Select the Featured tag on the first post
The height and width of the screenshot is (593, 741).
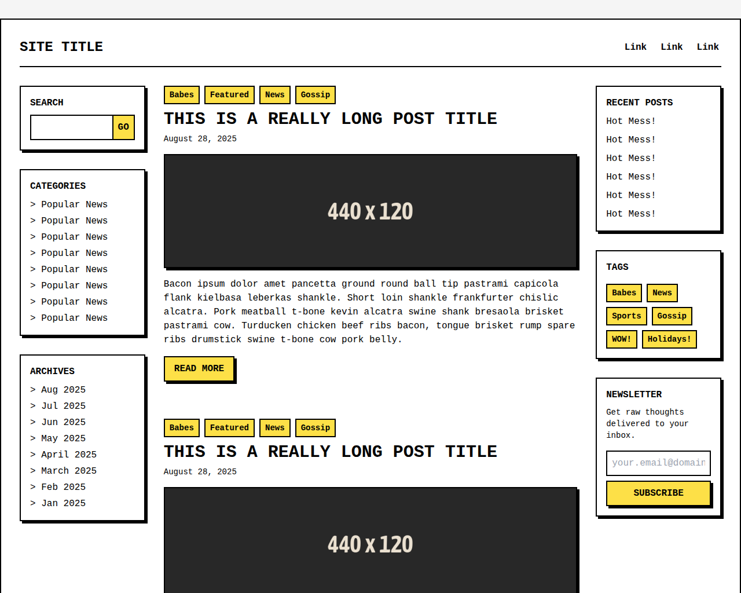[x=229, y=94]
